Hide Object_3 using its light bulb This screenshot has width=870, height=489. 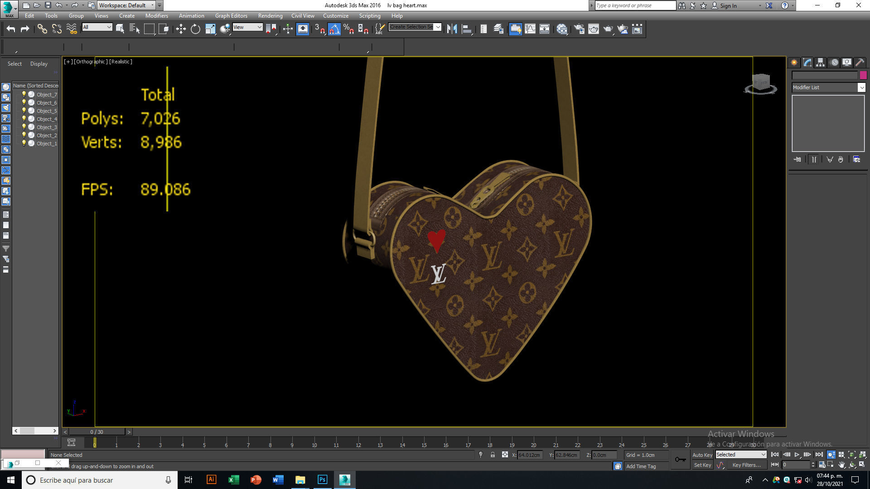24,127
